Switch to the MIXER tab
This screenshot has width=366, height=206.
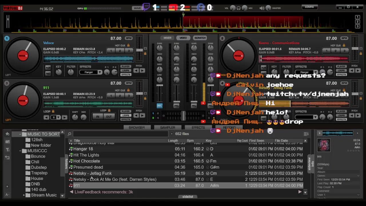tap(167, 38)
